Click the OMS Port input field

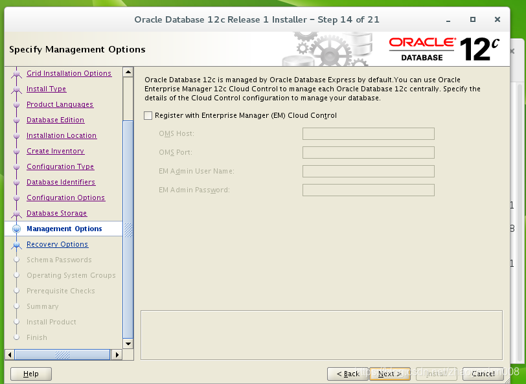[x=369, y=152]
